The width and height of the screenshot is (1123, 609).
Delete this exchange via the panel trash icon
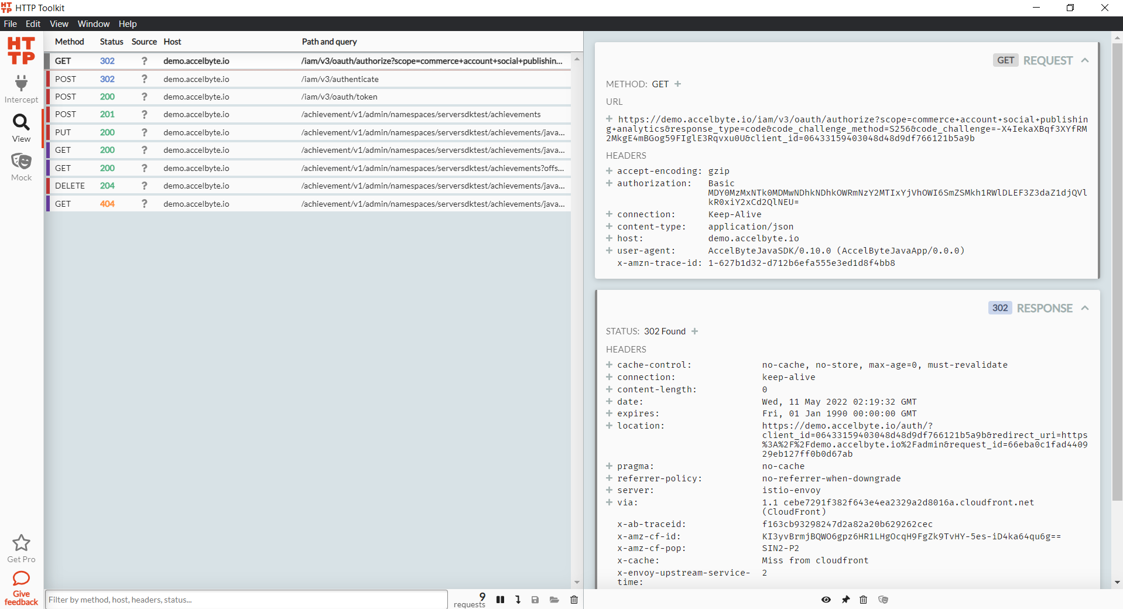(x=863, y=600)
